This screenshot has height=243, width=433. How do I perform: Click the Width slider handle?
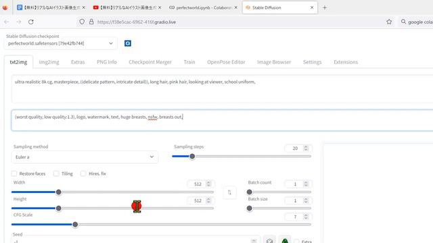59,192
